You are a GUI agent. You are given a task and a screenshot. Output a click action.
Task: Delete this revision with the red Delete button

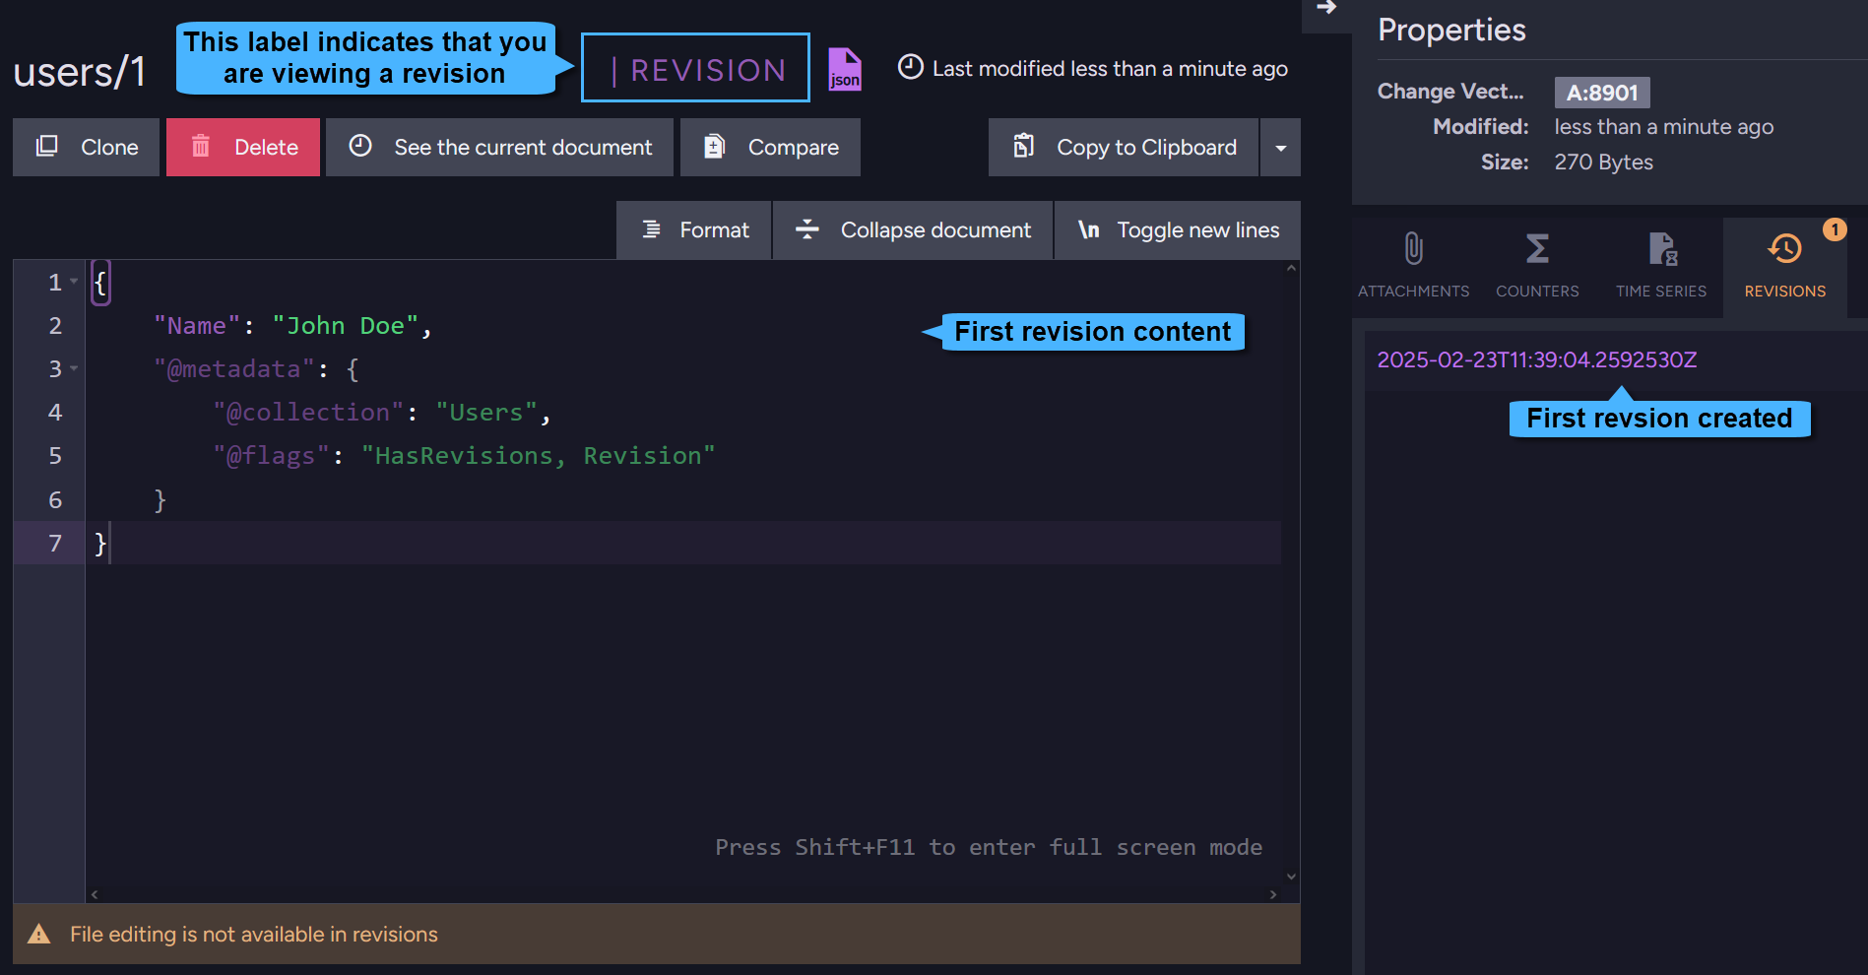tap(243, 148)
